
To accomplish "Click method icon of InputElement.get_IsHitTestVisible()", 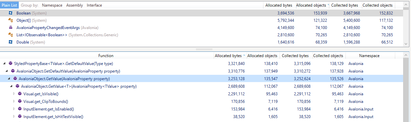I will click(x=20, y=117).
